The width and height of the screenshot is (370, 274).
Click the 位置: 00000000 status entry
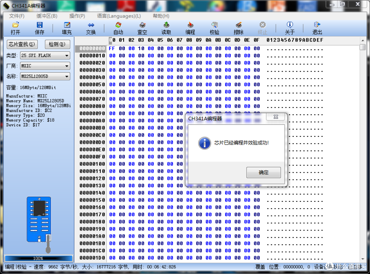pyautogui.click(x=290, y=267)
